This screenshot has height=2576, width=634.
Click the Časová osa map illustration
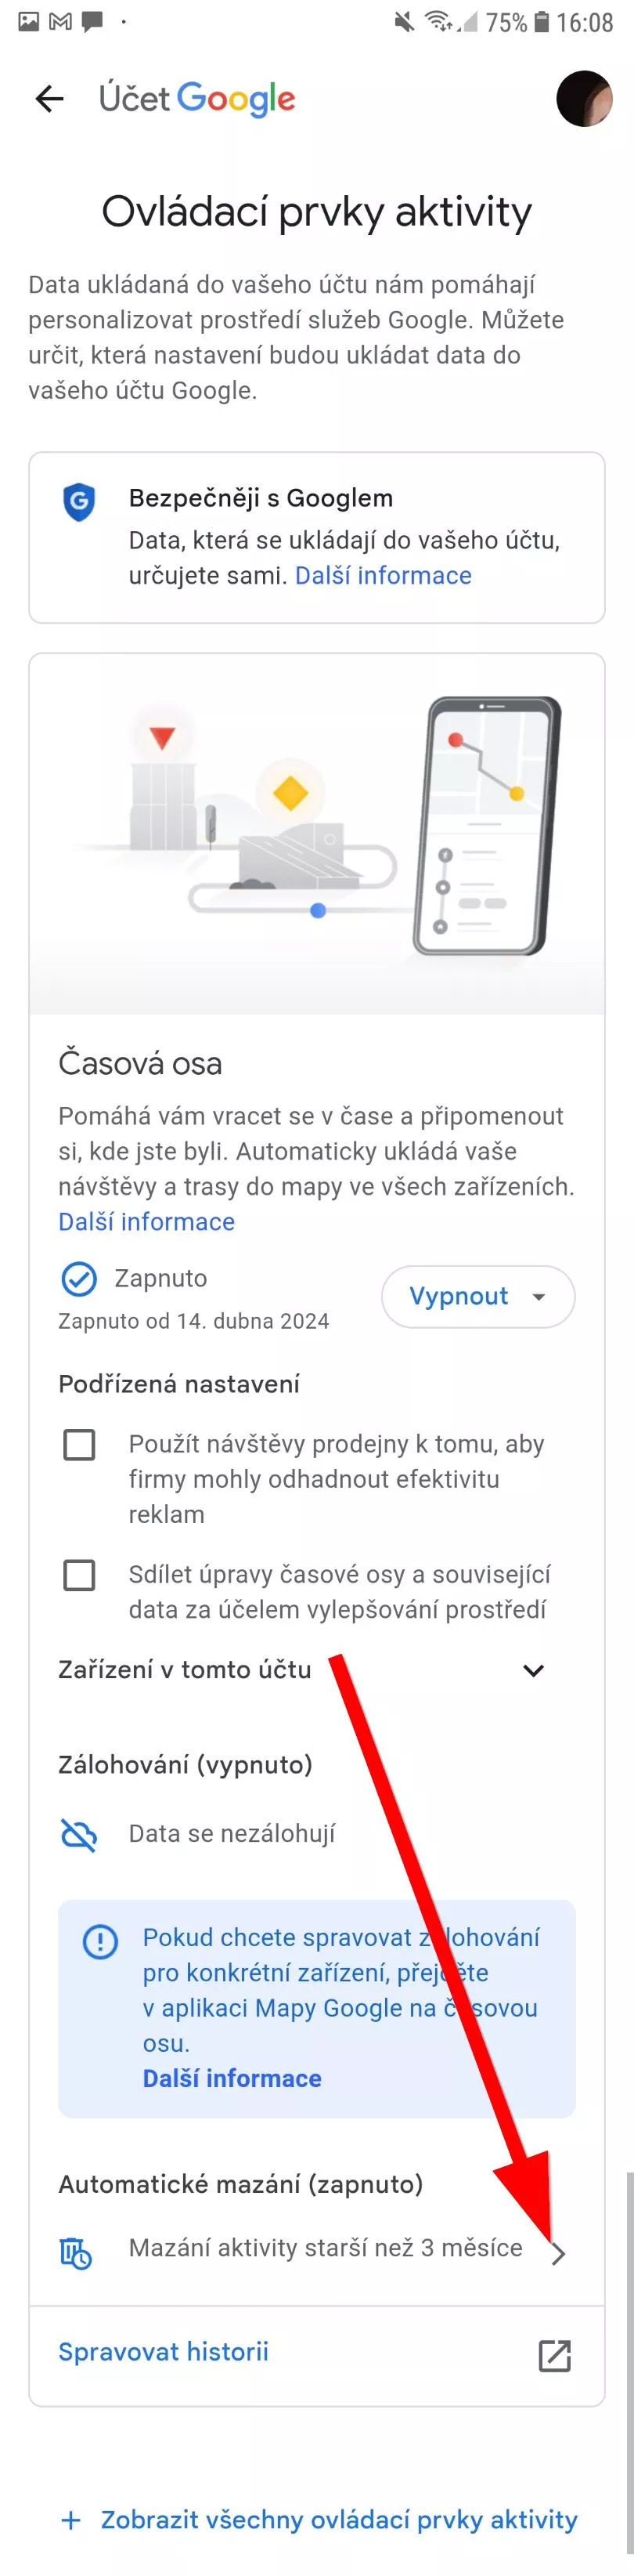tap(316, 834)
